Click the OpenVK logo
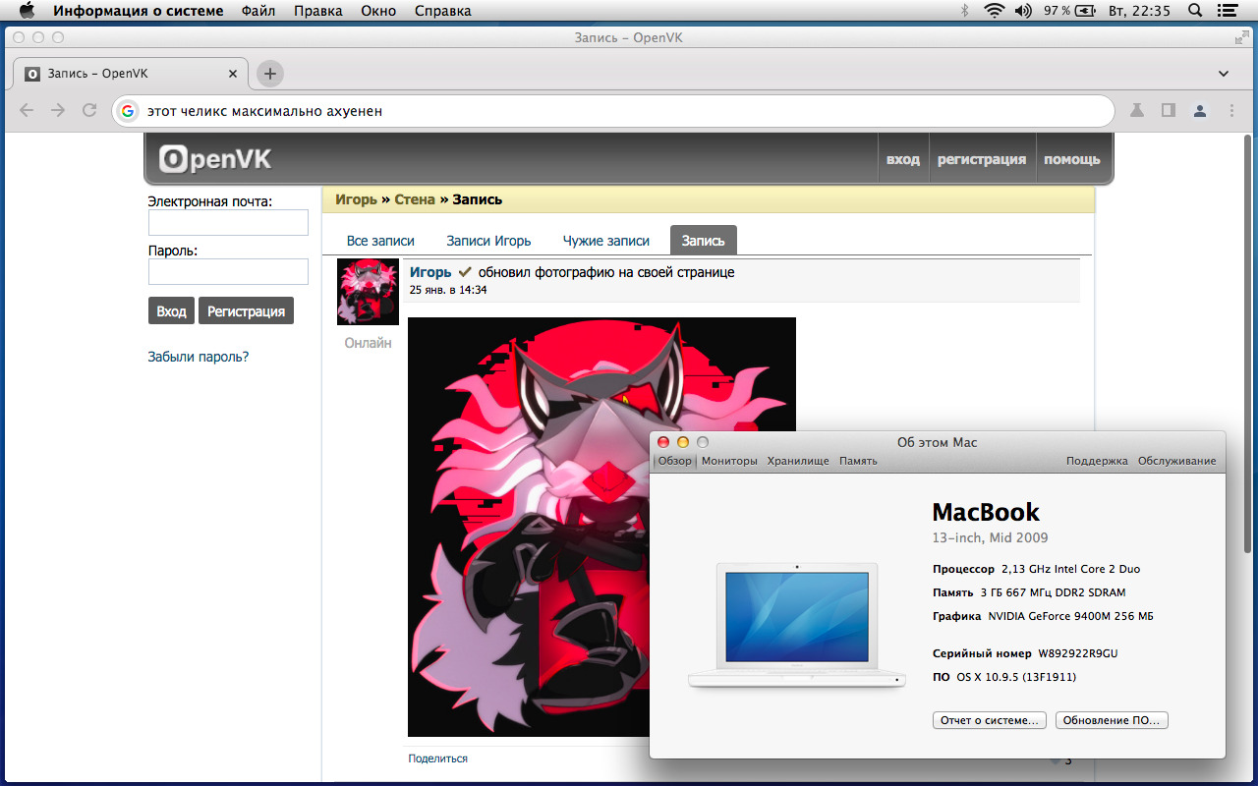Image resolution: width=1258 pixels, height=786 pixels. [x=215, y=159]
